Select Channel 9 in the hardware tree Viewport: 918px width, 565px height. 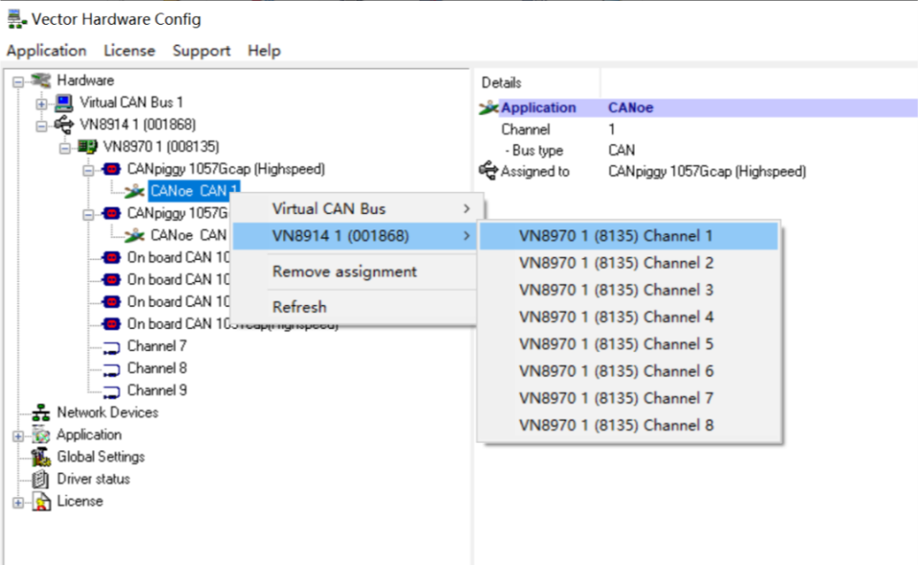[x=157, y=390]
